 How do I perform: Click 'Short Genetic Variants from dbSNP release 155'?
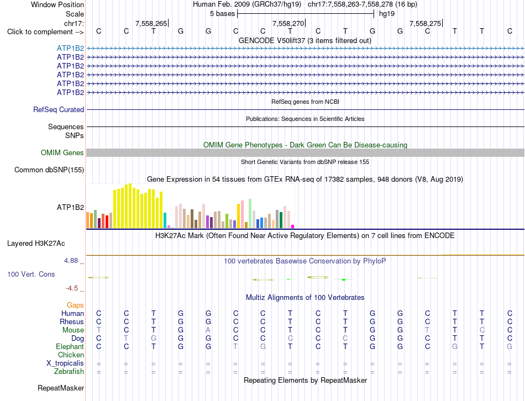(305, 162)
